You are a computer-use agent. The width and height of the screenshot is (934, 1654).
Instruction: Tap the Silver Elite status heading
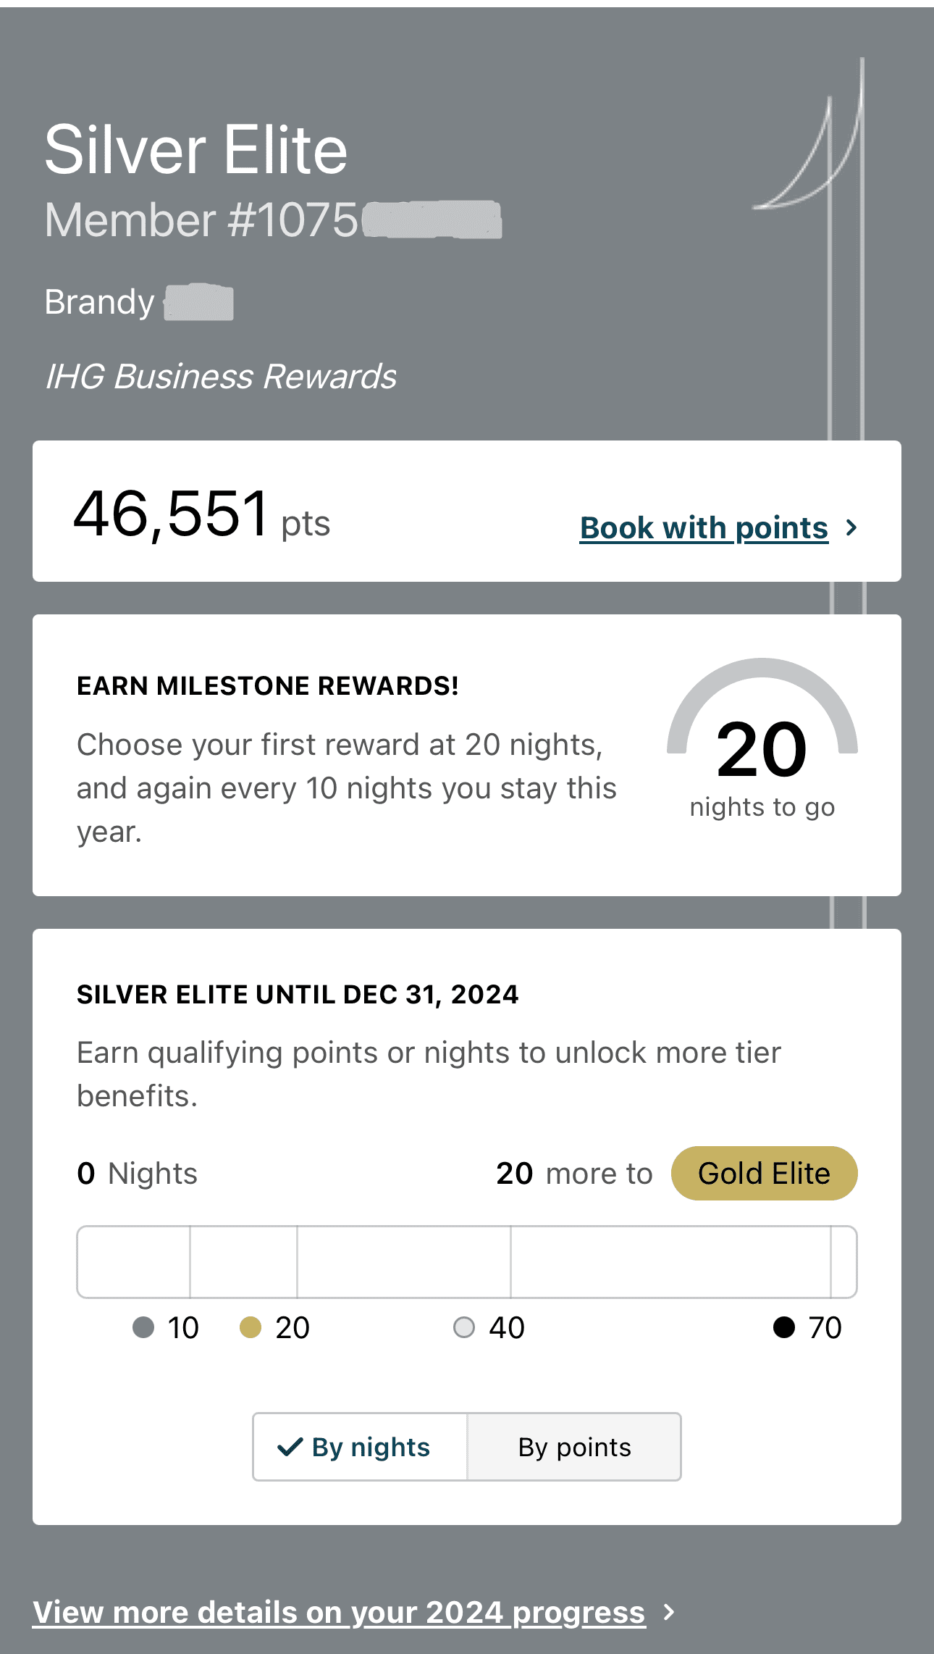[196, 150]
